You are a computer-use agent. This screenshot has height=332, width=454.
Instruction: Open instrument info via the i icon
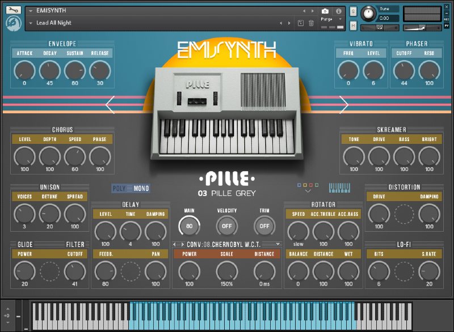[x=339, y=11]
